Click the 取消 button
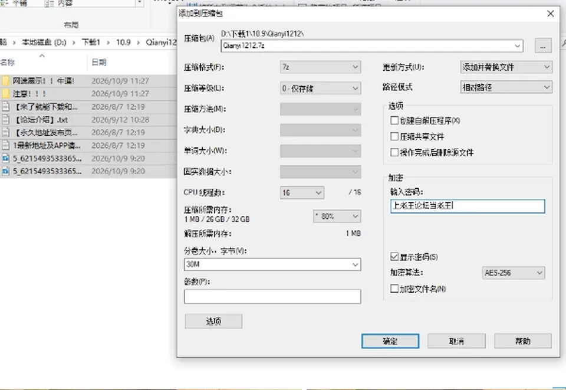 pyautogui.click(x=456, y=341)
